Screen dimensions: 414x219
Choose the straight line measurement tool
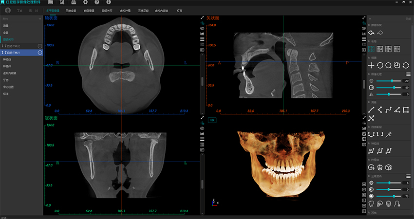(371, 109)
